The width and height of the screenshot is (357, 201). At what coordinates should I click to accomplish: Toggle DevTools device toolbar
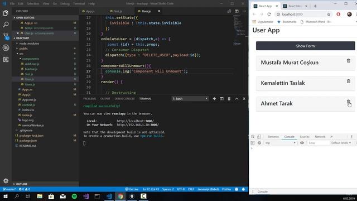pyautogui.click(x=259, y=137)
